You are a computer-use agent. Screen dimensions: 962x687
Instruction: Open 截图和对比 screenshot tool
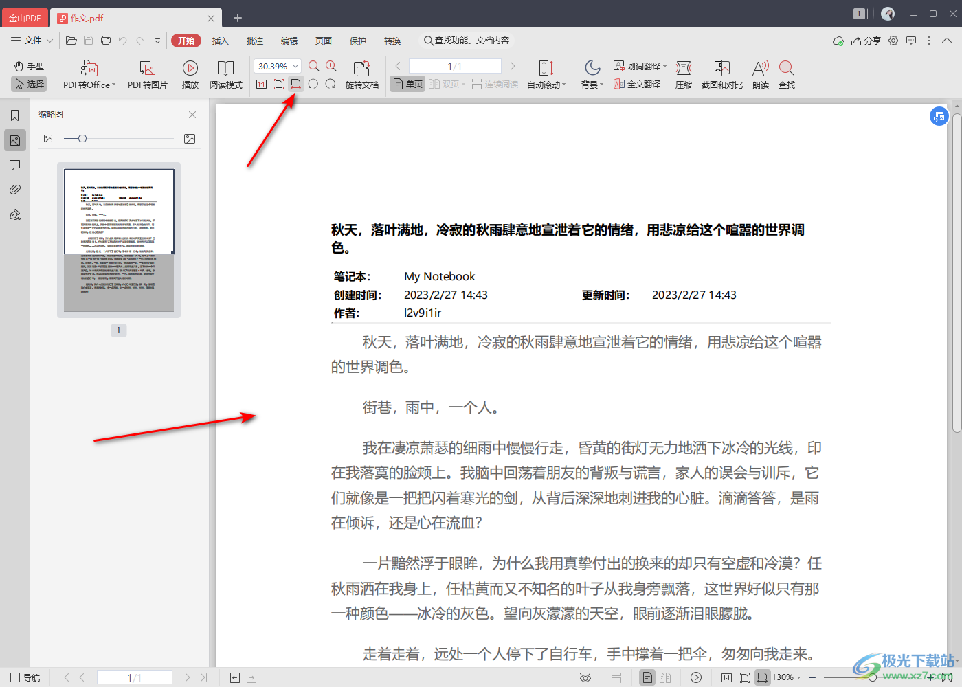[722, 75]
